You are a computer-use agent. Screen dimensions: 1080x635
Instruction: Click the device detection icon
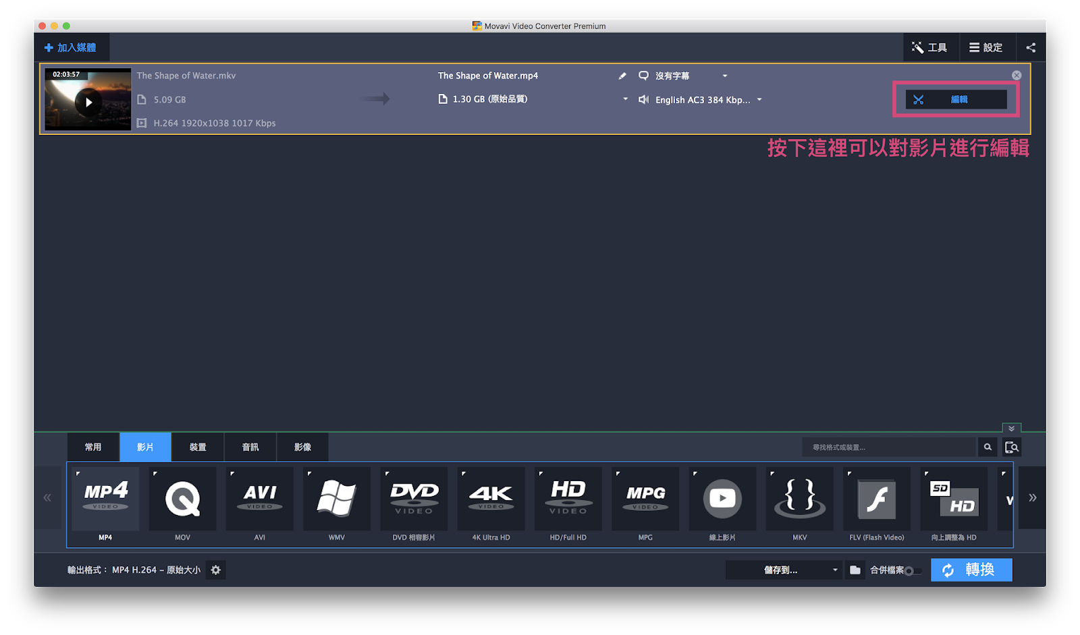[1011, 447]
